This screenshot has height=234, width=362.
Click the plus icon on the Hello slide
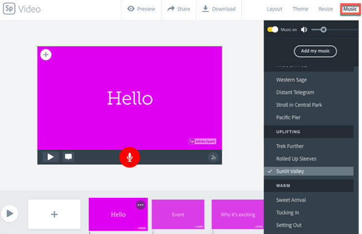coord(46,55)
